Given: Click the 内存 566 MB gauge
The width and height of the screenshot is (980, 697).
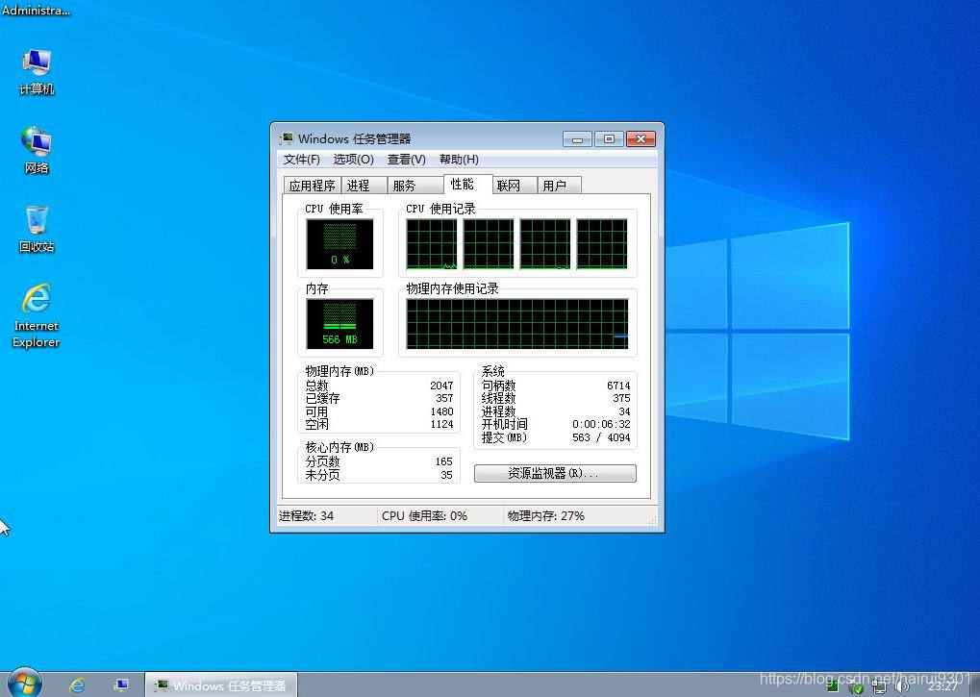Looking at the screenshot, I should [340, 324].
